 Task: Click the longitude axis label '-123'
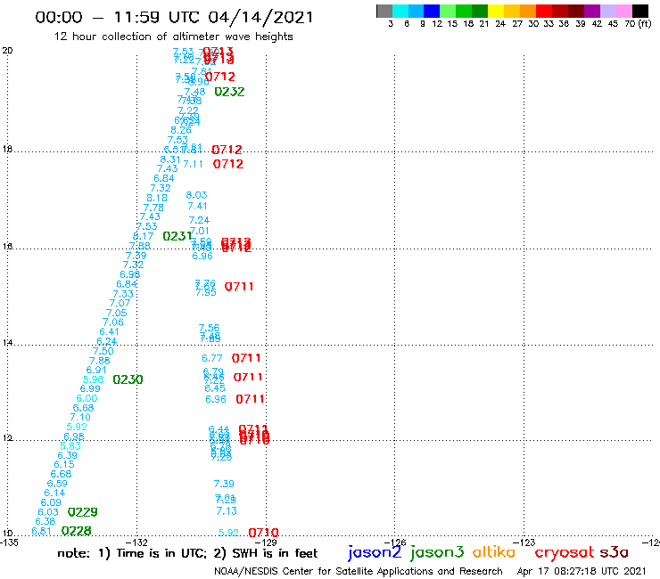(x=524, y=542)
